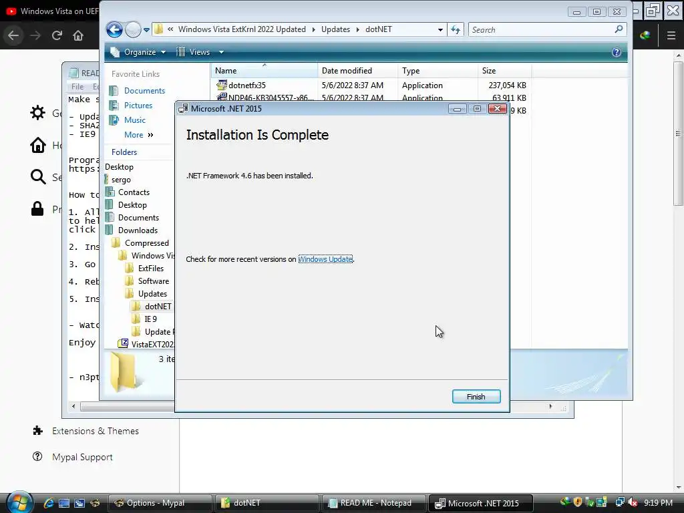Click the Explorer back arrow button
This screenshot has height=513, width=684.
pos(114,29)
